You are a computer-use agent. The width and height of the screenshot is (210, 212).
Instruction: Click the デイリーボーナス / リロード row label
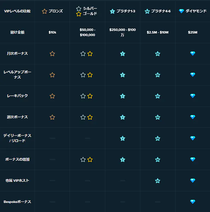coord(17,138)
